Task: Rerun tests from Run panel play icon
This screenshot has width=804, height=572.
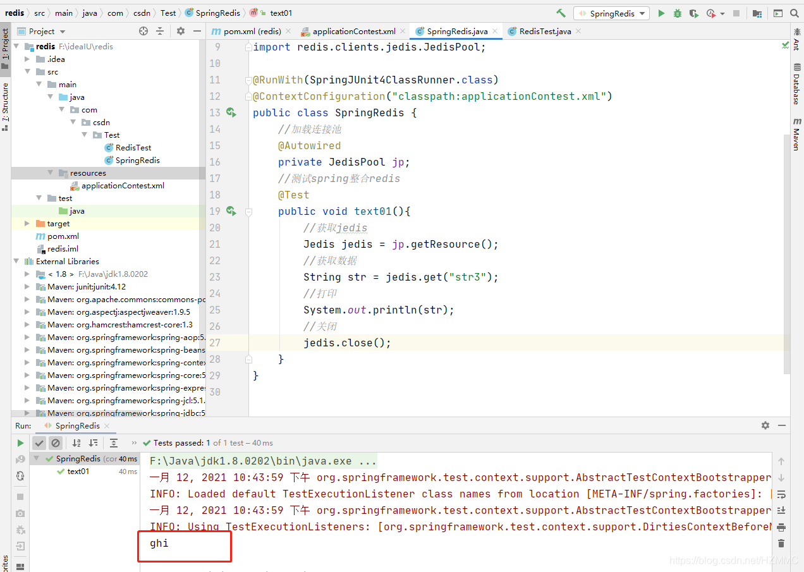Action: coord(20,443)
